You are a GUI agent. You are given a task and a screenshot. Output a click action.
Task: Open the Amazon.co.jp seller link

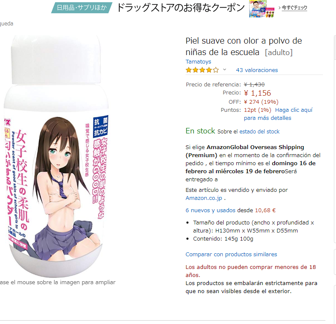pos(204,198)
